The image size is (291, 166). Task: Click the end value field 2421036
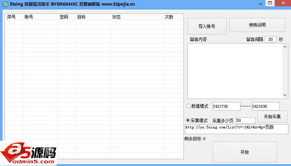point(265,106)
